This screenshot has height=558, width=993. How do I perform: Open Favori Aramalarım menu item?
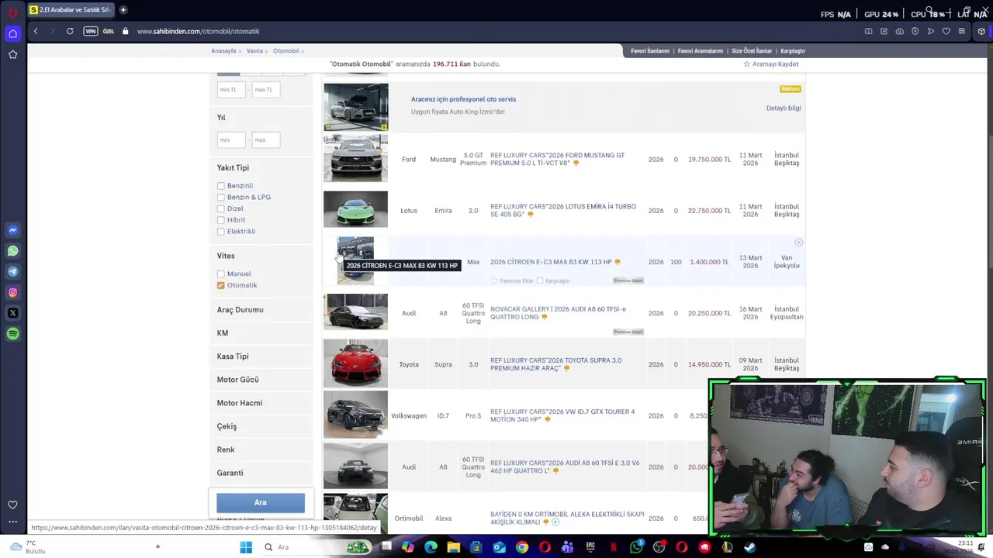701,51
